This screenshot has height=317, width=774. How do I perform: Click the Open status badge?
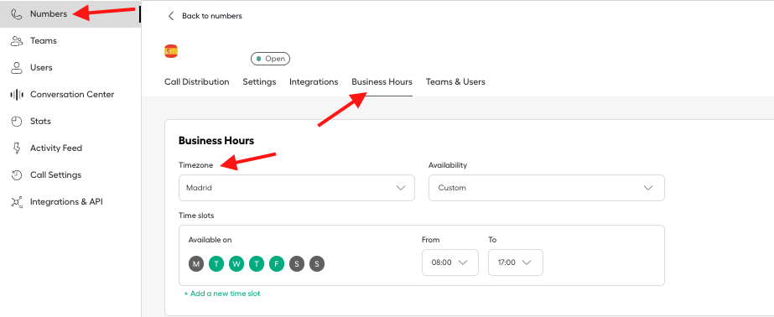click(x=271, y=59)
